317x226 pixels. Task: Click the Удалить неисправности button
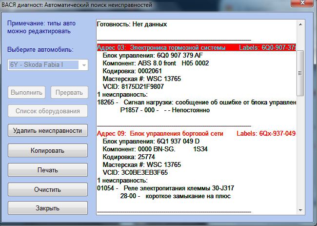48,130
